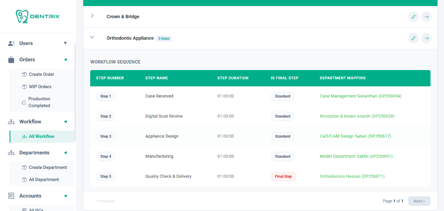Click the Previous page button
Viewport: 444px width, 211px height.
coord(105,201)
